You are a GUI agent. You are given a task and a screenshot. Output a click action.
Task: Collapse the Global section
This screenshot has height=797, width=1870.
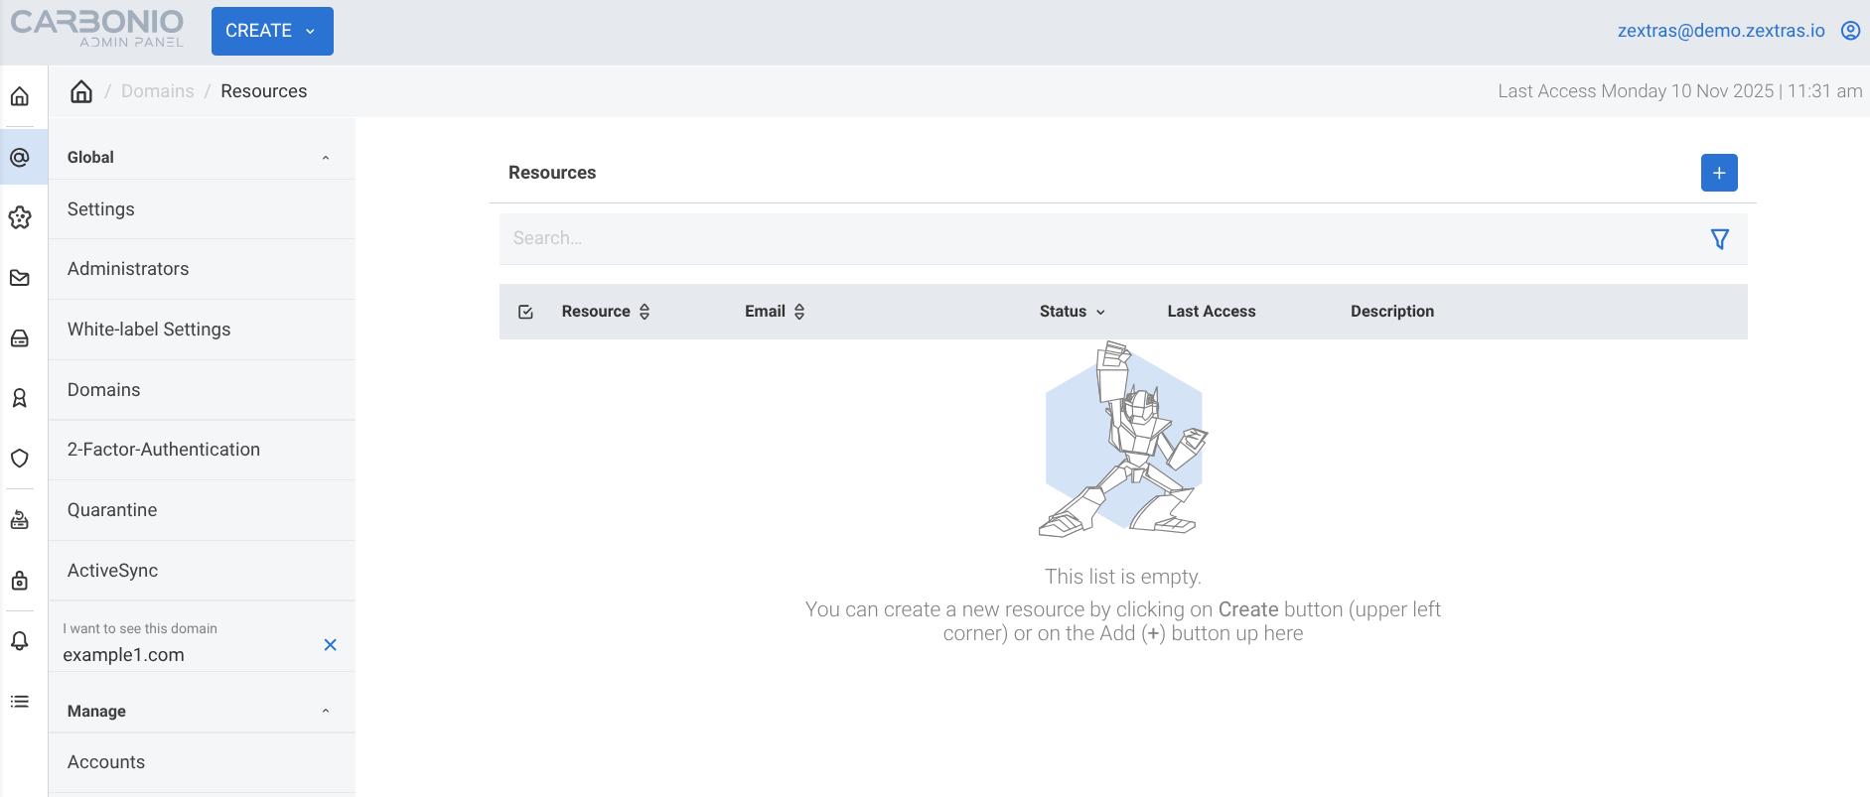pos(326,158)
